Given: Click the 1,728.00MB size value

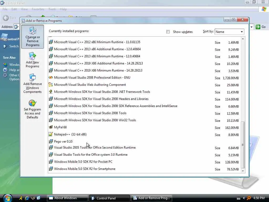Looking at the screenshot, I should [x=231, y=78].
